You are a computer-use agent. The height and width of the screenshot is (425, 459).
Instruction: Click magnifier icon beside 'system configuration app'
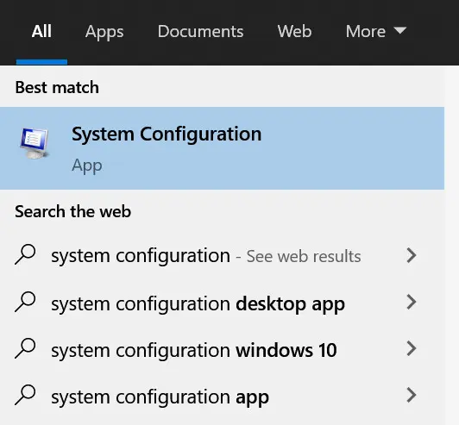point(25,395)
